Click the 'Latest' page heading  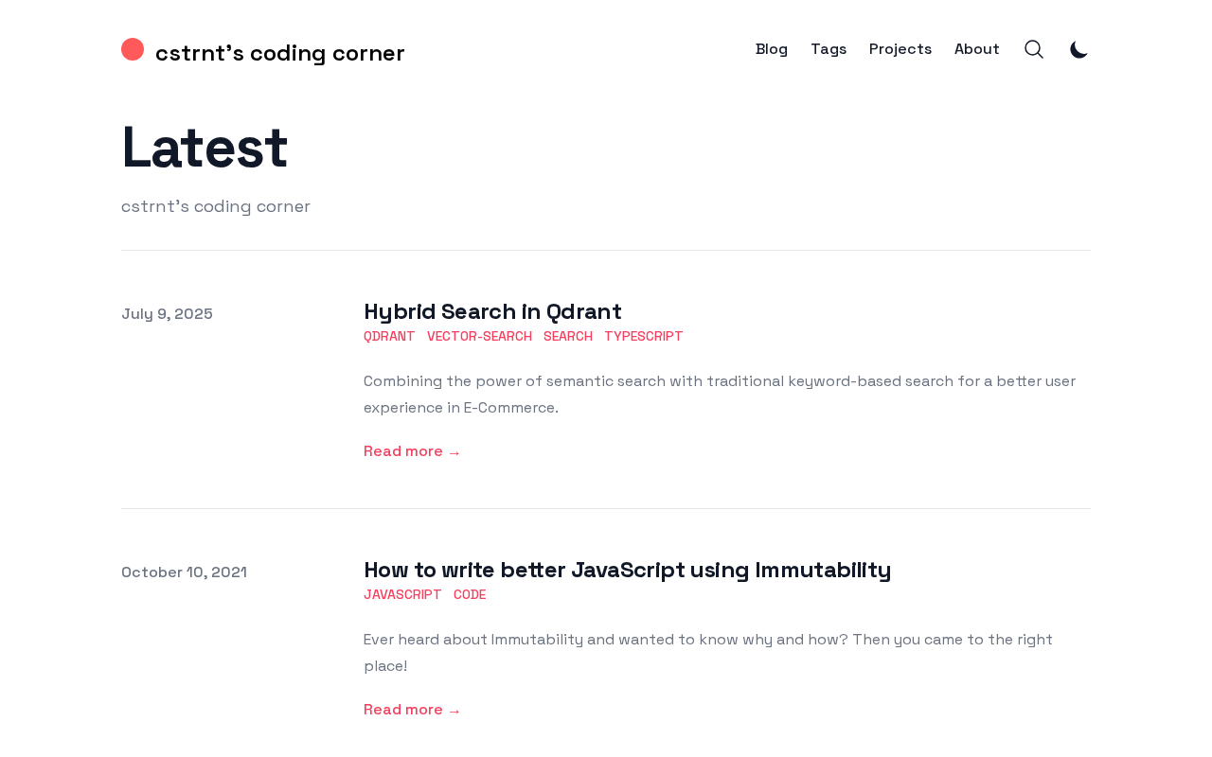205,148
